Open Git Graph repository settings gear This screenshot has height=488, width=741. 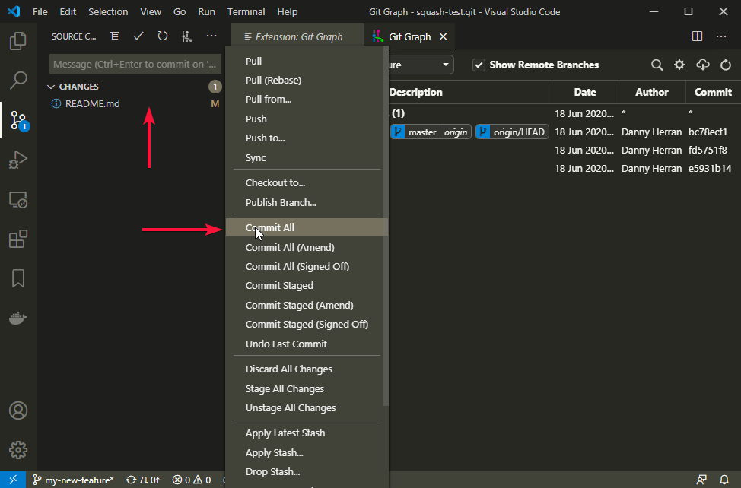tap(679, 65)
